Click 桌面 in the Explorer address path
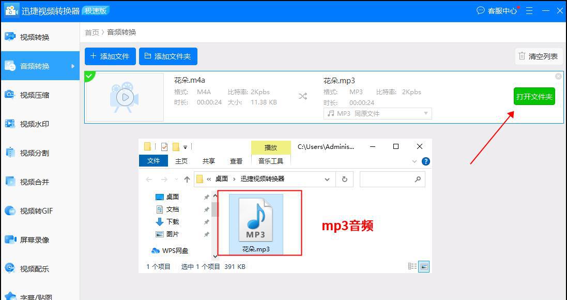 tap(222, 179)
